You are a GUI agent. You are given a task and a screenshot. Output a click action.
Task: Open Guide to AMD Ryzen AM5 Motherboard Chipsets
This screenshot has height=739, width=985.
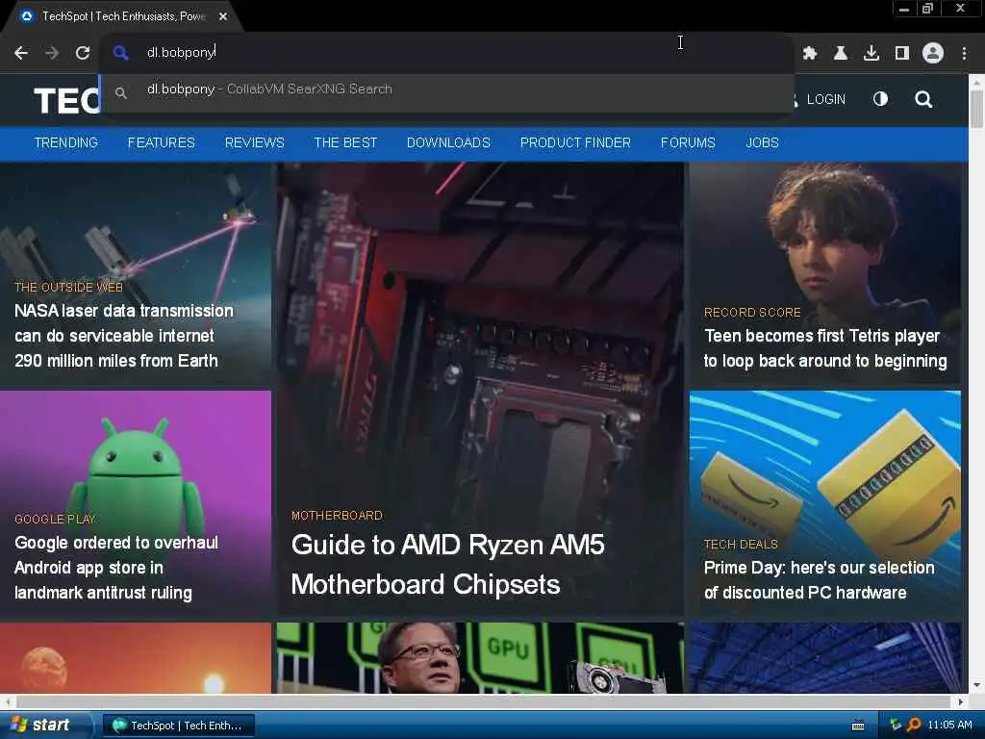448,564
